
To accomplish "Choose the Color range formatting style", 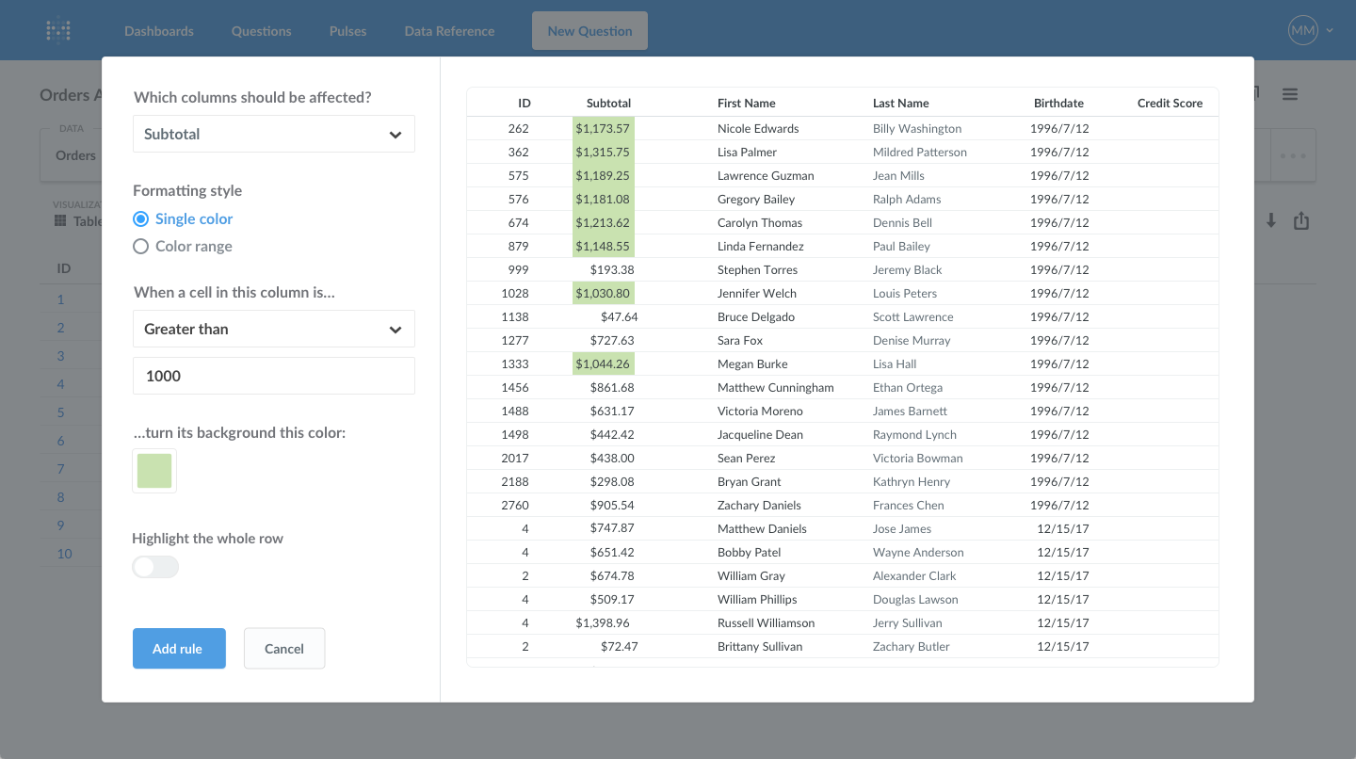I will pos(140,246).
